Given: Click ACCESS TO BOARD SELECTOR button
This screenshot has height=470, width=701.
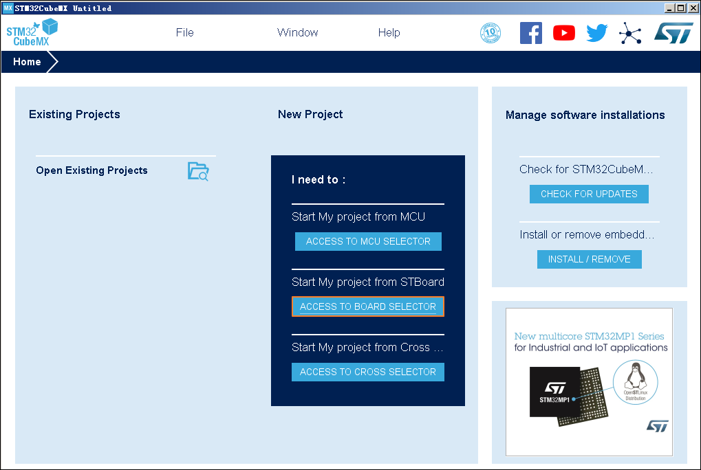Looking at the screenshot, I should [x=368, y=306].
